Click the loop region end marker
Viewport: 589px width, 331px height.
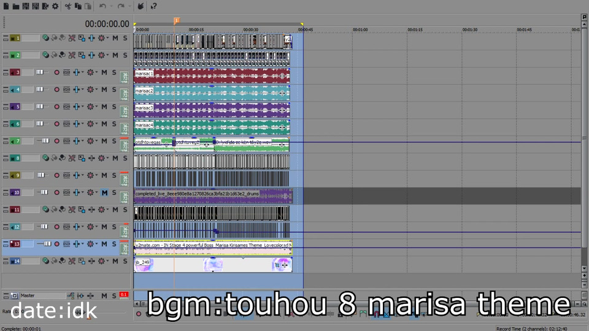(x=302, y=25)
